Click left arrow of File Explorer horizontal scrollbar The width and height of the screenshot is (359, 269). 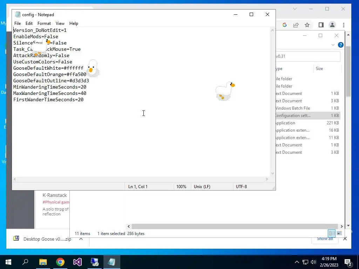pos(129,226)
